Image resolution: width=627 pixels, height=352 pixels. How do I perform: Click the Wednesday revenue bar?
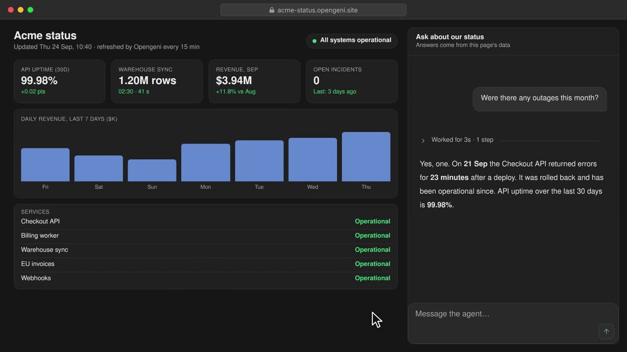[x=313, y=159]
